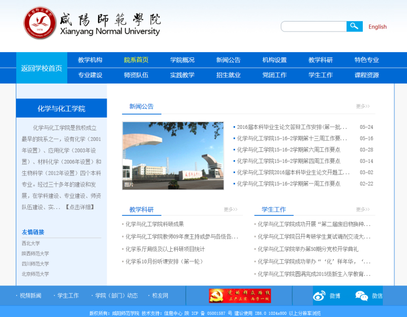
Task: Click the search text input box
Action: (313, 26)
